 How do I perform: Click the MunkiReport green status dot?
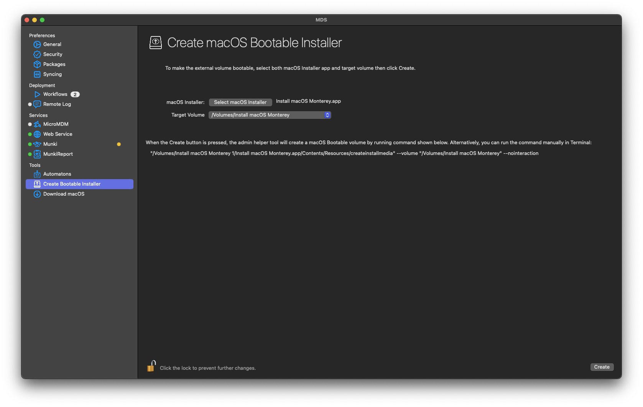click(x=30, y=154)
